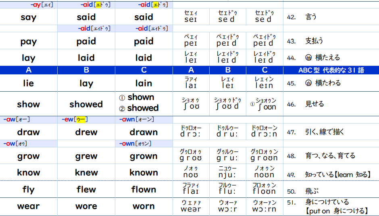The width and height of the screenshot is (379, 216).
Task: Click the 'njuː' pronunciation cell for knew
Action: (227, 172)
